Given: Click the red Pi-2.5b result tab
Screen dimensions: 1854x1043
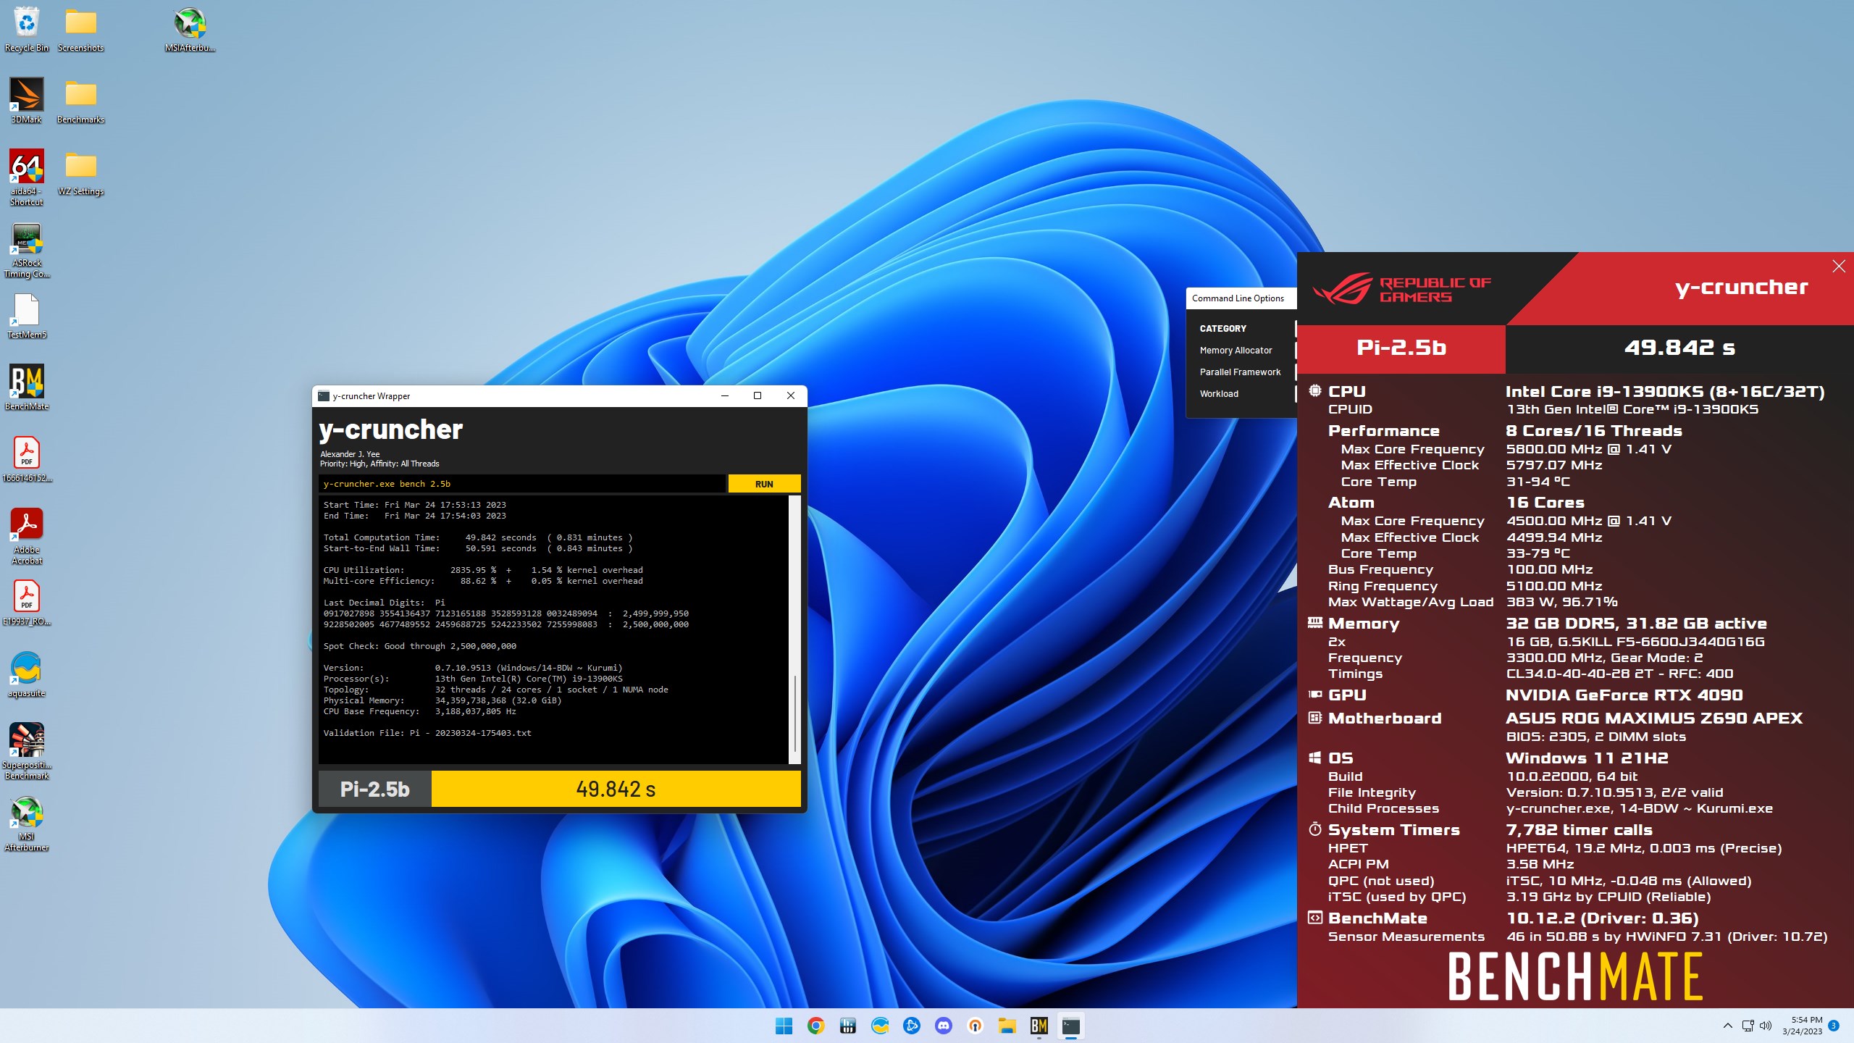Looking at the screenshot, I should (1401, 348).
